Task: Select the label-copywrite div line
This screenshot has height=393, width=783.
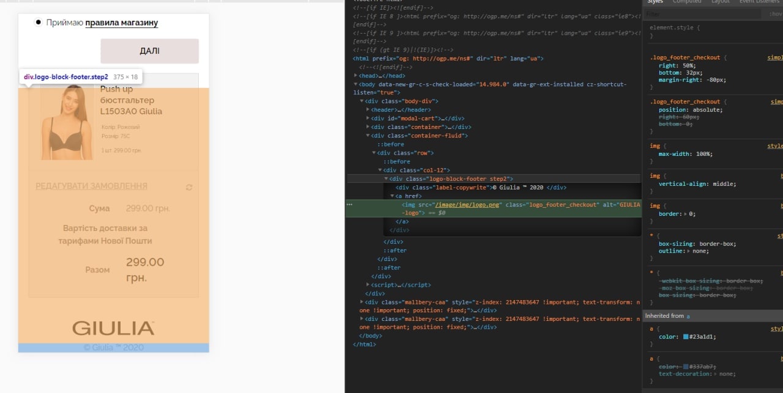Action: (481, 188)
